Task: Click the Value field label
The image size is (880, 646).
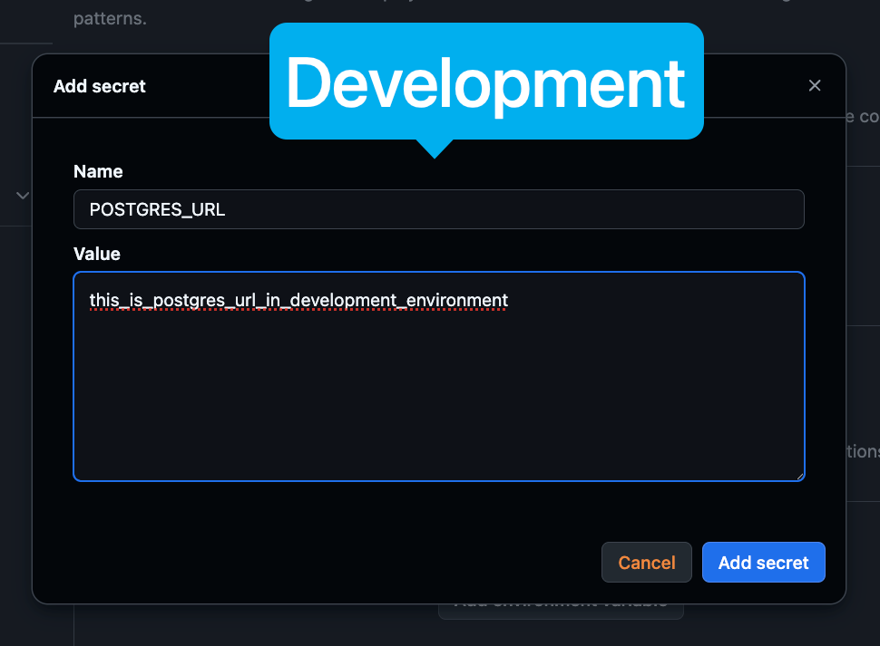Action: pos(97,254)
